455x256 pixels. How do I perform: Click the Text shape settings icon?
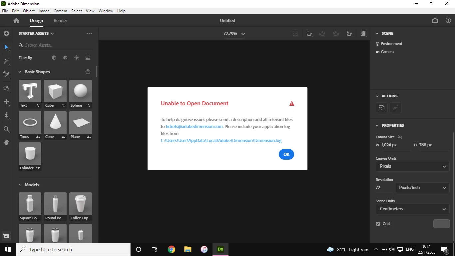(38, 105)
